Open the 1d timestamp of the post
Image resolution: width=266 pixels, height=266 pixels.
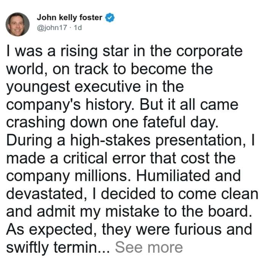tap(78, 27)
